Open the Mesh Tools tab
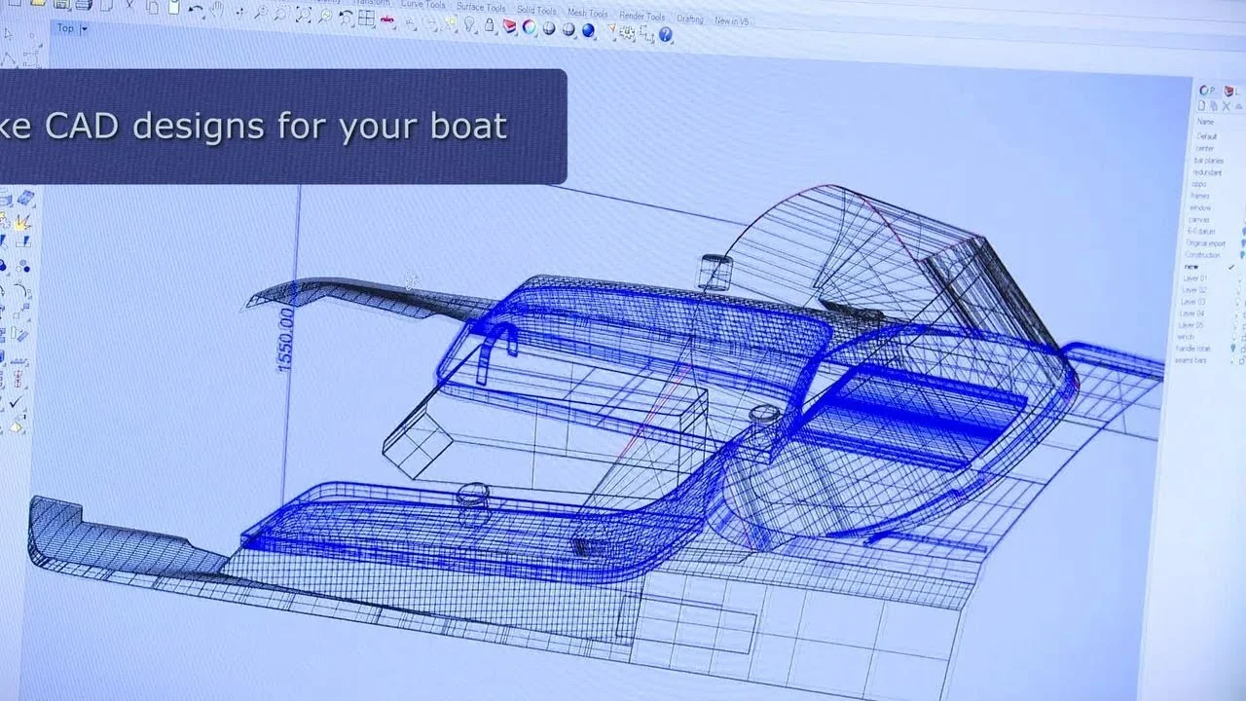This screenshot has width=1246, height=701. pyautogui.click(x=588, y=12)
